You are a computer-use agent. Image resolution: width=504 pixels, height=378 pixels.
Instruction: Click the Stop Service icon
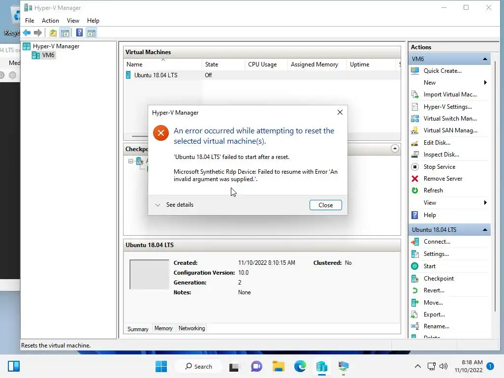(415, 167)
